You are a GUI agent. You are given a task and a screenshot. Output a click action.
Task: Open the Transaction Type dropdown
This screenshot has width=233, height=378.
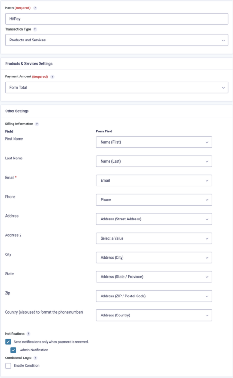click(x=116, y=40)
